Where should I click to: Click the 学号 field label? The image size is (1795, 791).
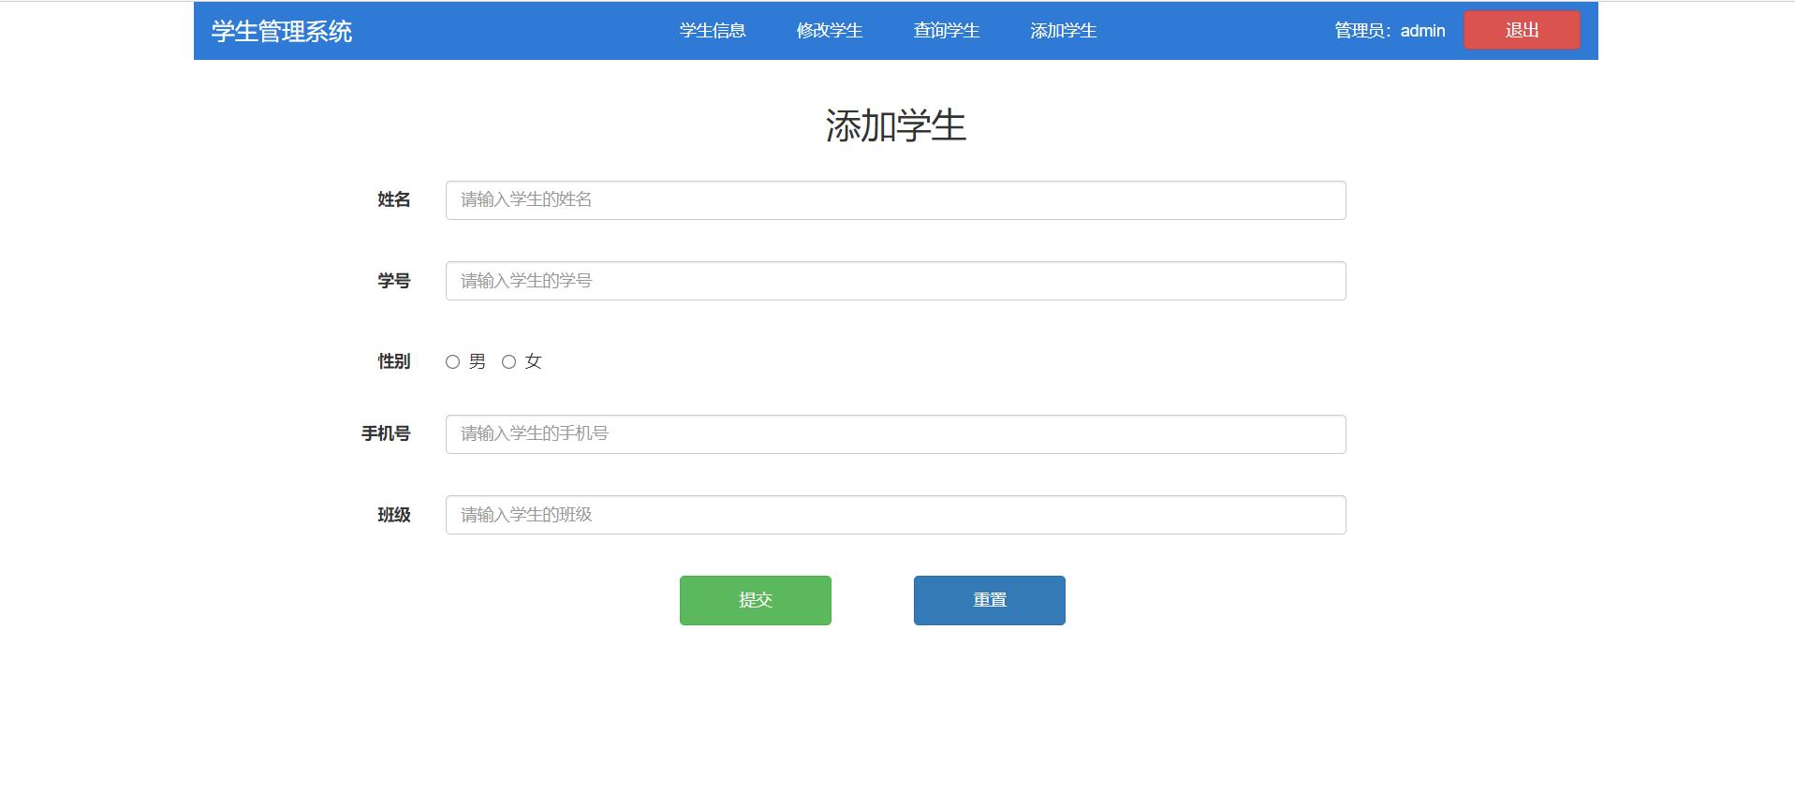click(x=394, y=281)
